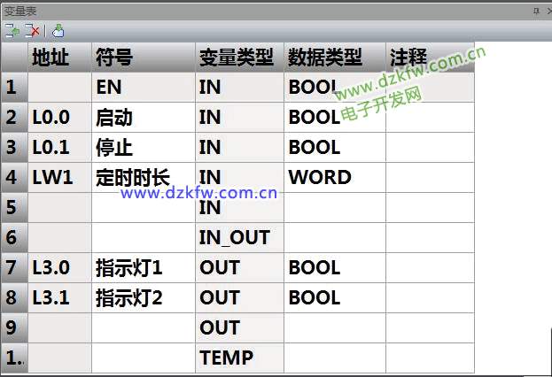
Task: Select row 2 by its row number
Action: point(13,117)
